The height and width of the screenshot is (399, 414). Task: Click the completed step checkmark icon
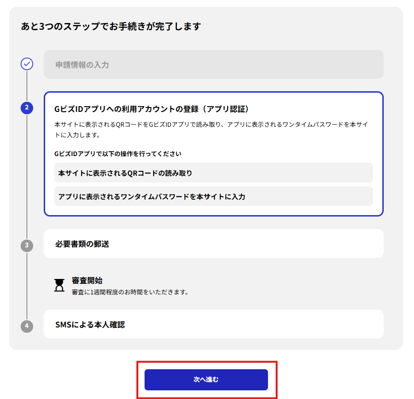coord(27,64)
